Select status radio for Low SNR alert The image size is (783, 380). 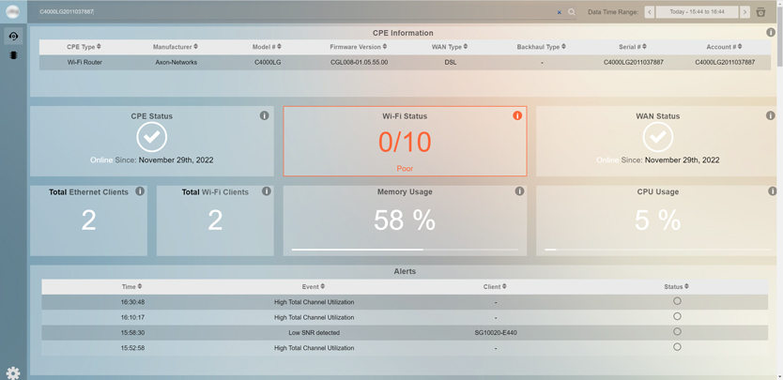pyautogui.click(x=677, y=332)
